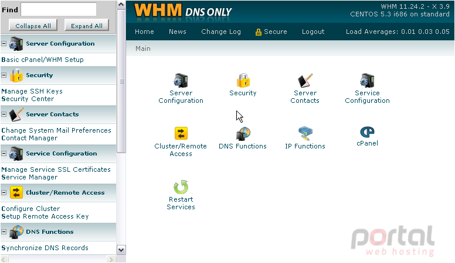Screen dimensions: 455x263
Task: Open the IP Functions icon in main panel
Action: coord(305,134)
